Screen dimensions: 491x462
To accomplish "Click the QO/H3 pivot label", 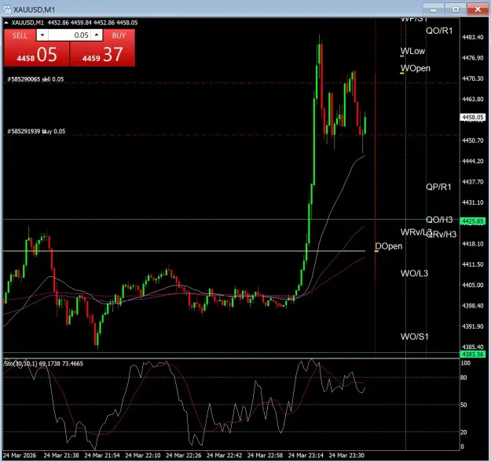I will tap(439, 220).
